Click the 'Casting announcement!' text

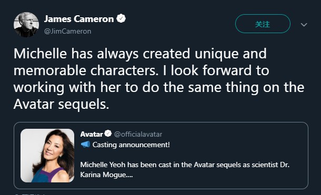(x=131, y=145)
